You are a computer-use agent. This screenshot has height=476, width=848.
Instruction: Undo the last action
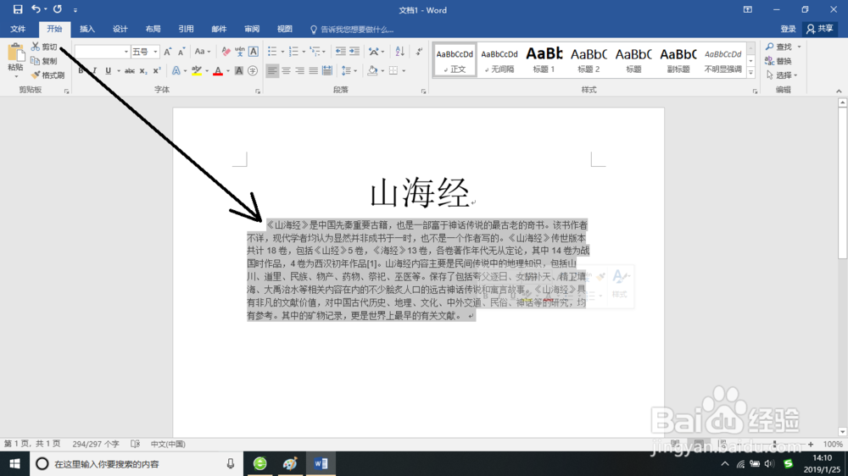36,9
